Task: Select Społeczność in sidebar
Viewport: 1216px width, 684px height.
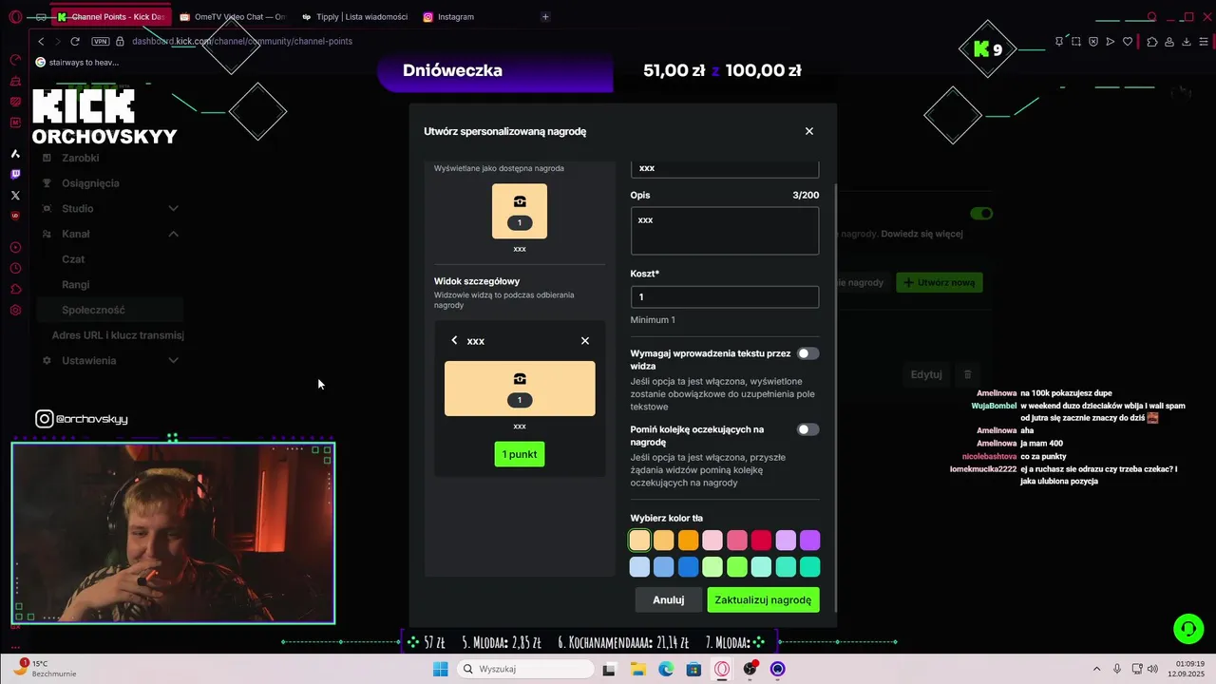Action: pos(111,310)
